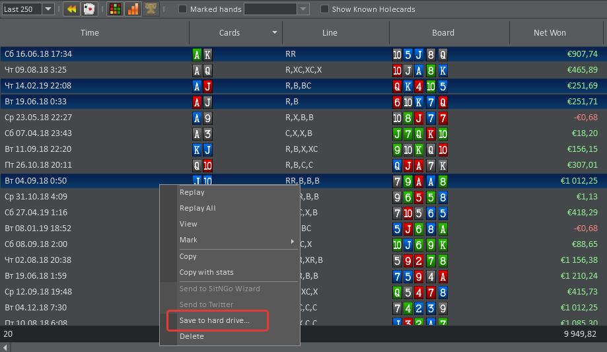Image resolution: width=607 pixels, height=352 pixels.
Task: Click the orange bar chart icon
Action: tap(133, 9)
